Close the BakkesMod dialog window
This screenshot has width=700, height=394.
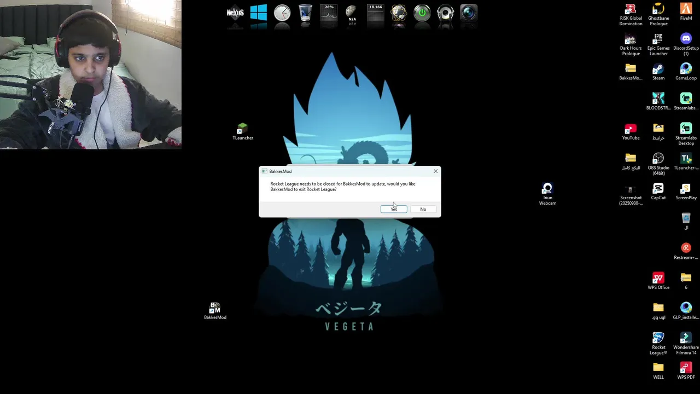(435, 171)
